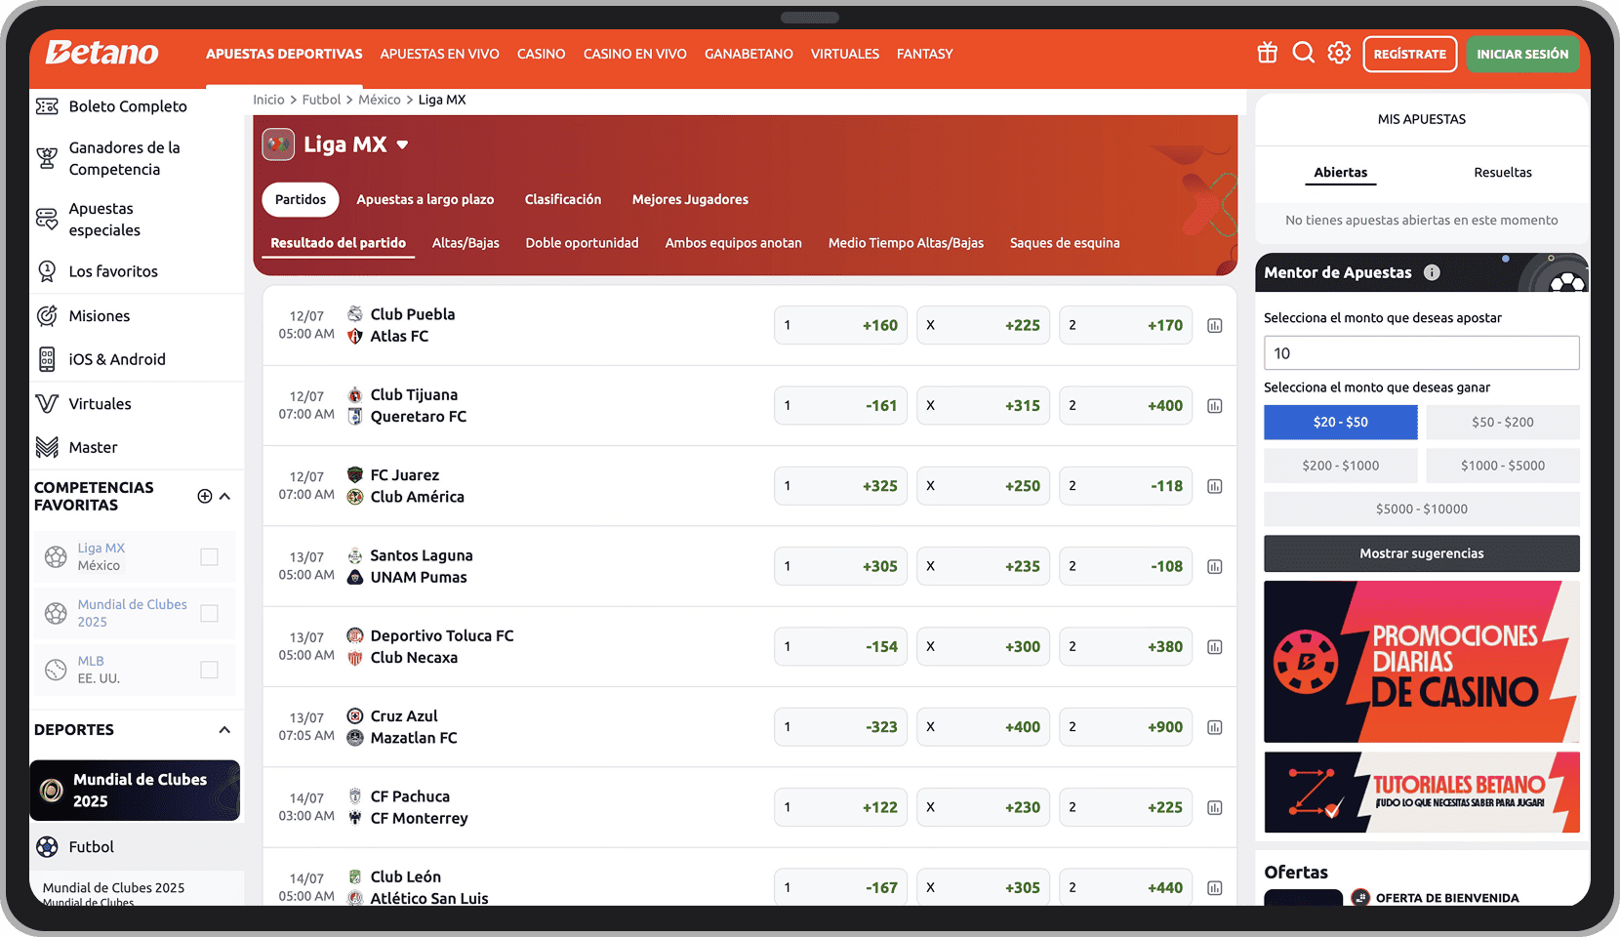1620x937 pixels.
Task: Switch to the Clasificación tab
Action: pos(563,199)
